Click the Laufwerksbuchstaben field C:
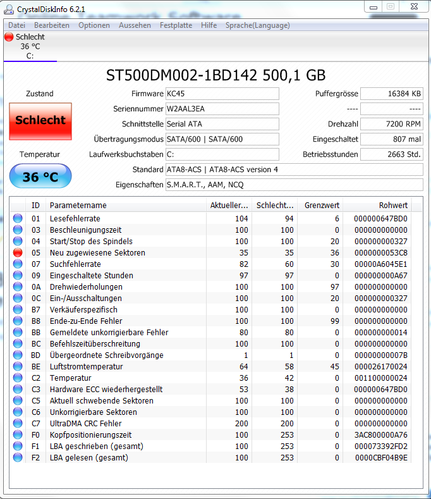 pyautogui.click(x=222, y=154)
